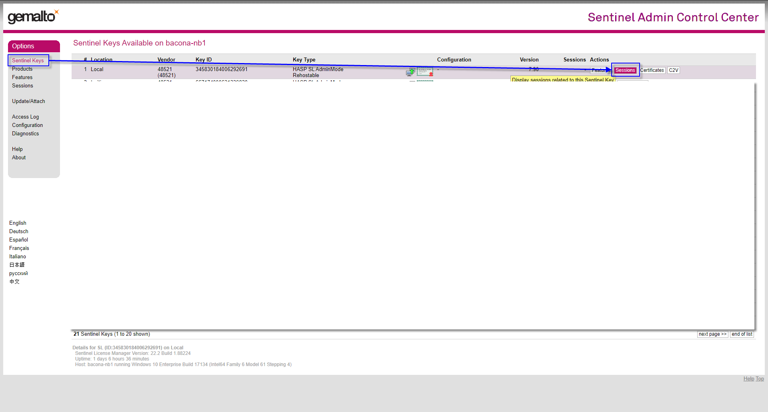
Task: Jump to the end of list
Action: (742, 335)
